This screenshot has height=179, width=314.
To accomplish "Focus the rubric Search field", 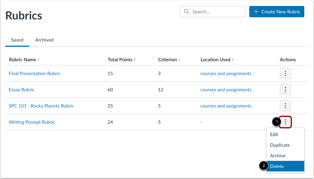I will (x=217, y=12).
